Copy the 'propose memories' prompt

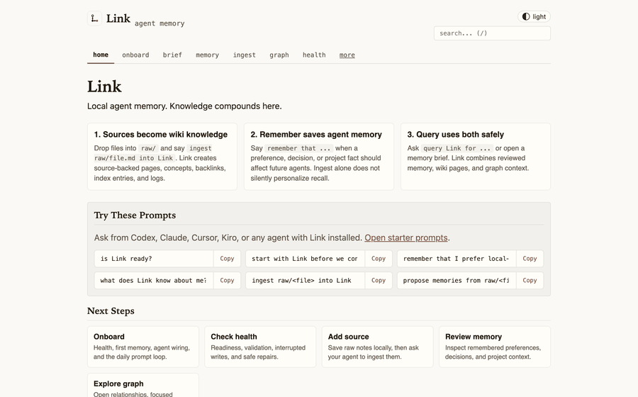pyautogui.click(x=530, y=280)
